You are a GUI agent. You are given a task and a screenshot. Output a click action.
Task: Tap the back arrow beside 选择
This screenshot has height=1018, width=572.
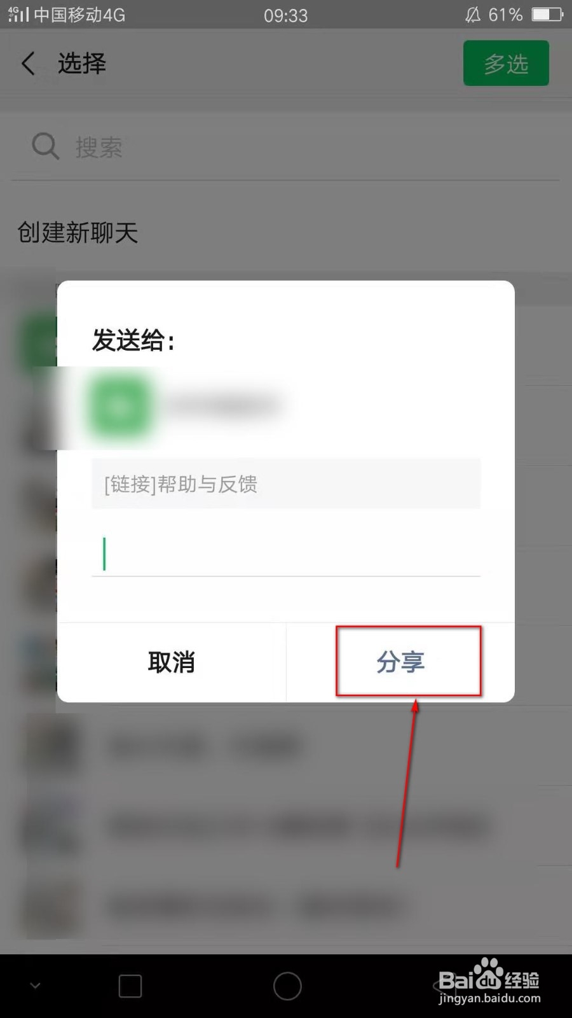click(x=28, y=64)
